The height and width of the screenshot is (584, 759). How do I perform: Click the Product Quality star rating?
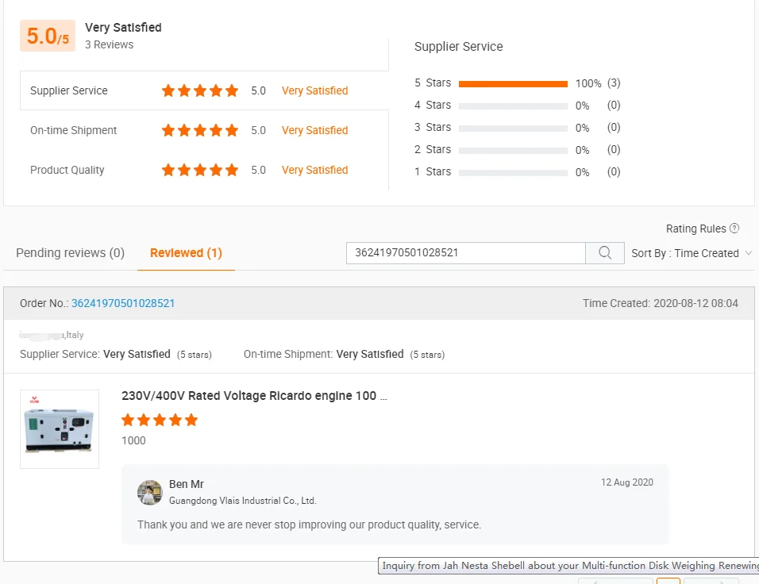coord(200,170)
